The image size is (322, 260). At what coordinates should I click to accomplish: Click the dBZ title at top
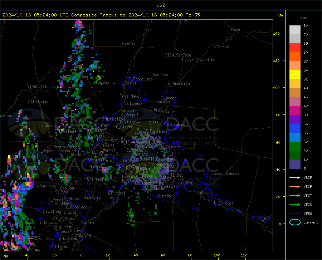[x=161, y=5]
